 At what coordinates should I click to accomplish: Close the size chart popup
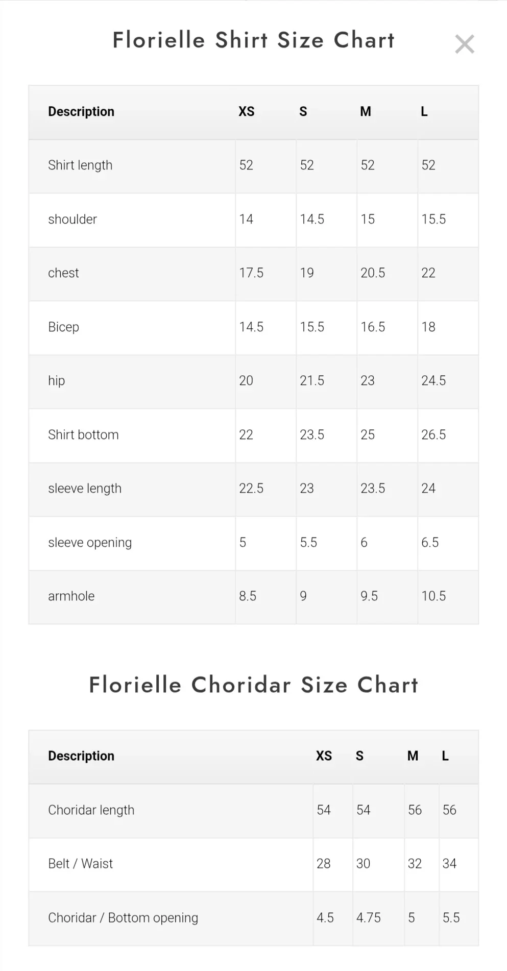point(464,44)
